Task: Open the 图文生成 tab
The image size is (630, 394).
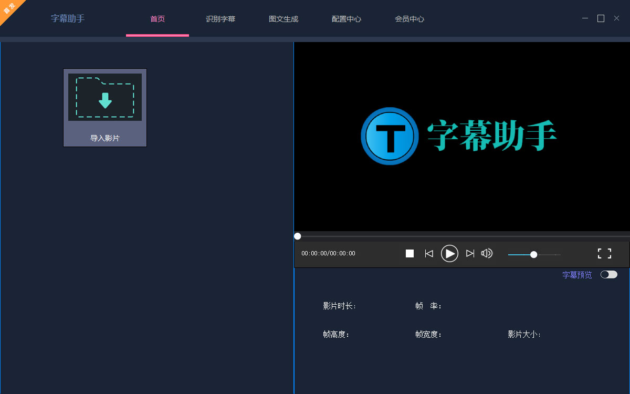Action: (283, 18)
